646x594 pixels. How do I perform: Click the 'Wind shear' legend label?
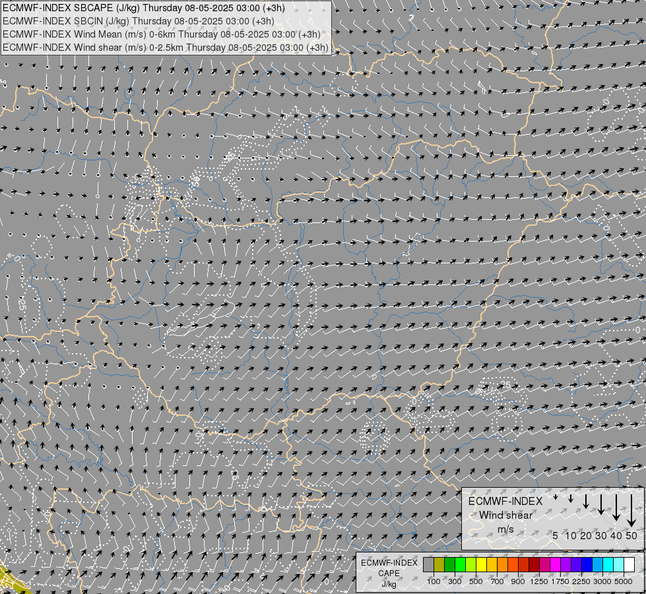506,515
